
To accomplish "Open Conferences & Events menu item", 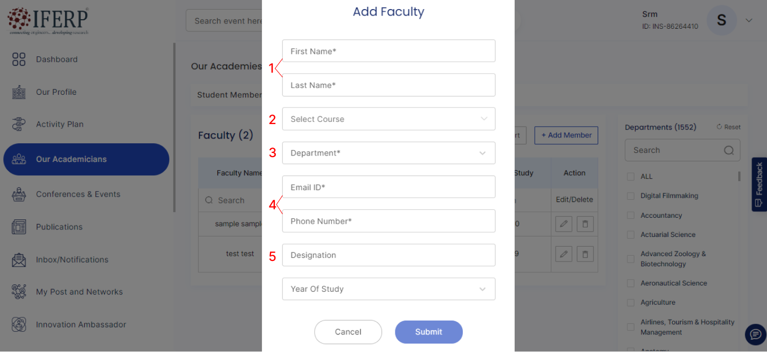I will (x=78, y=194).
